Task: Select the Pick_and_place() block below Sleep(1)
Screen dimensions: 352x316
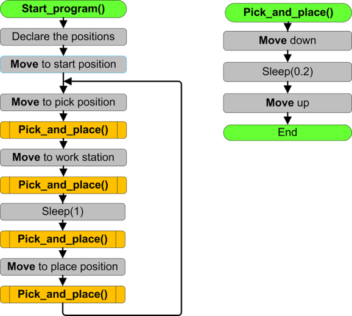Action: tap(63, 239)
